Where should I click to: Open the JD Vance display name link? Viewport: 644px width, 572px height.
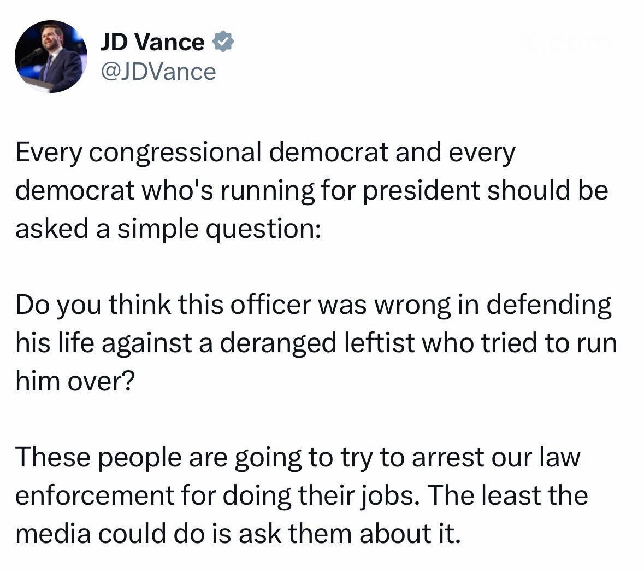(152, 42)
